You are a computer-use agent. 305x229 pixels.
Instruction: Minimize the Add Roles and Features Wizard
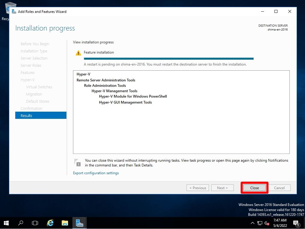pos(262,11)
